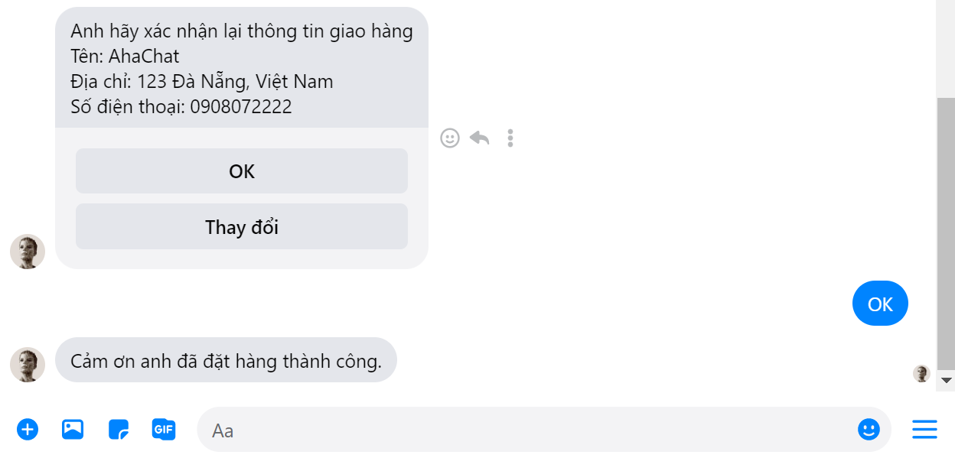
Task: Open the three-dot options for the delivery message
Action: click(x=510, y=138)
